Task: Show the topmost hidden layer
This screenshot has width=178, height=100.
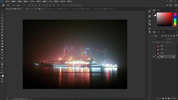Action: click(154, 46)
